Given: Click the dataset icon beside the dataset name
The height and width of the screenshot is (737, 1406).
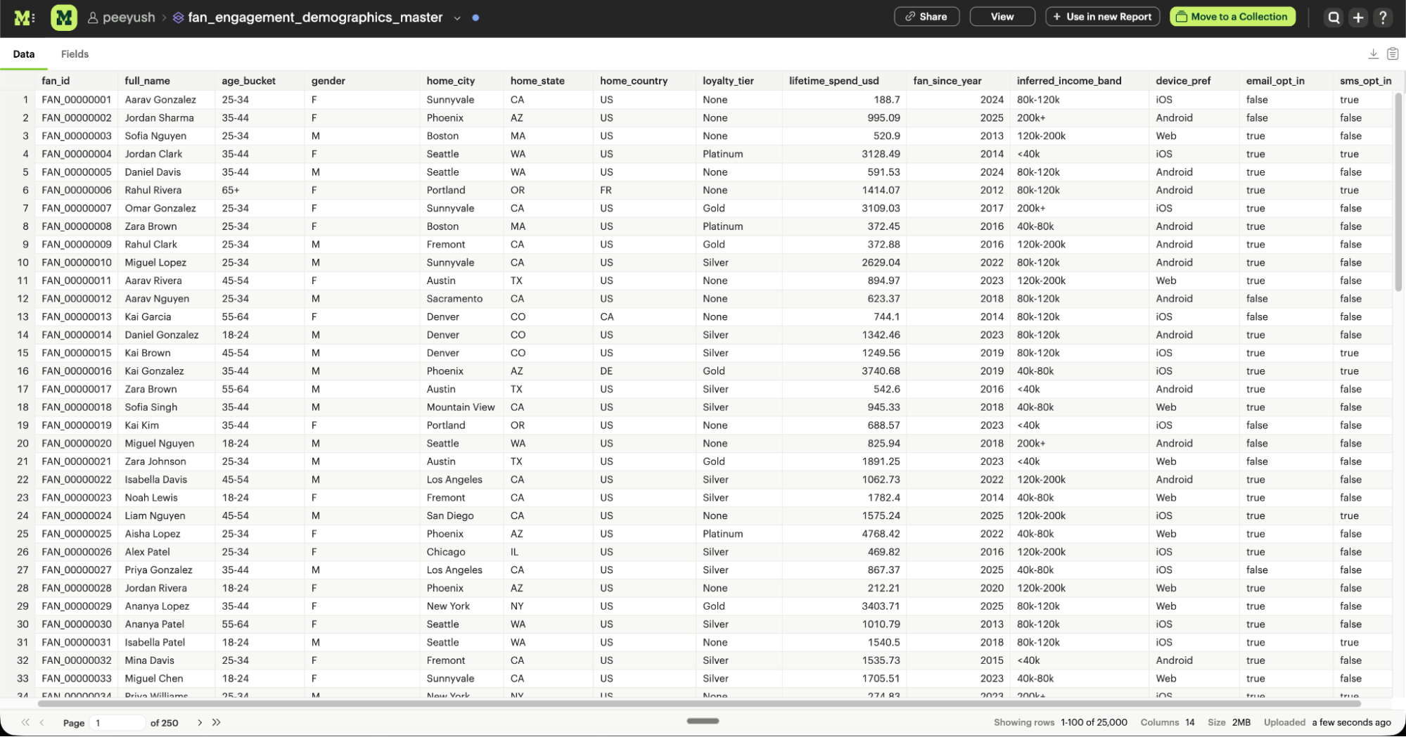Looking at the screenshot, I should point(178,17).
